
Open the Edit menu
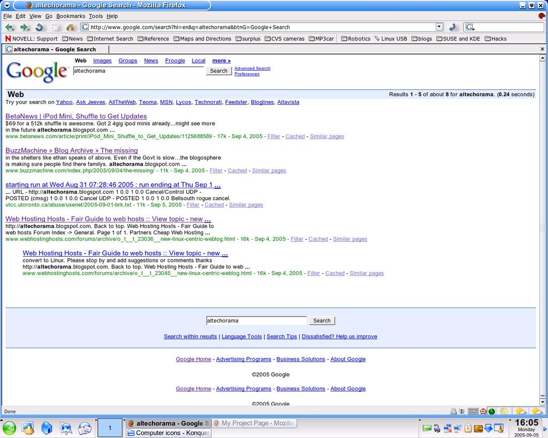click(x=21, y=16)
